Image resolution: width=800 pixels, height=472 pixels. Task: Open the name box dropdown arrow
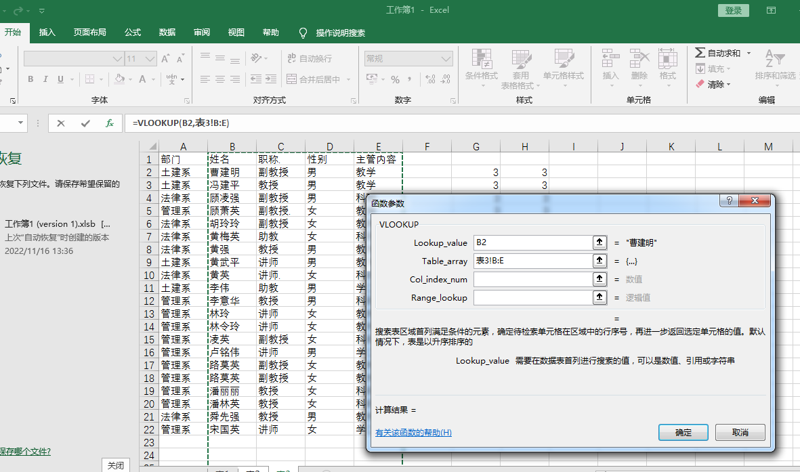click(20, 123)
